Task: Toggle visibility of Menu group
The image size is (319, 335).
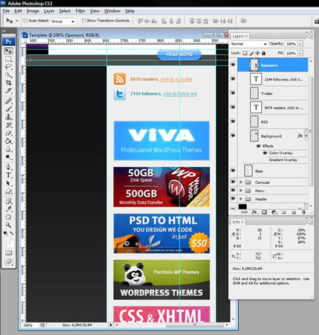Action: pyautogui.click(x=233, y=190)
